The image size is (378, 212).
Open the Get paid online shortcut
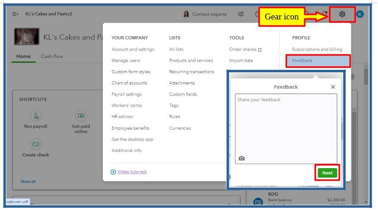point(81,122)
